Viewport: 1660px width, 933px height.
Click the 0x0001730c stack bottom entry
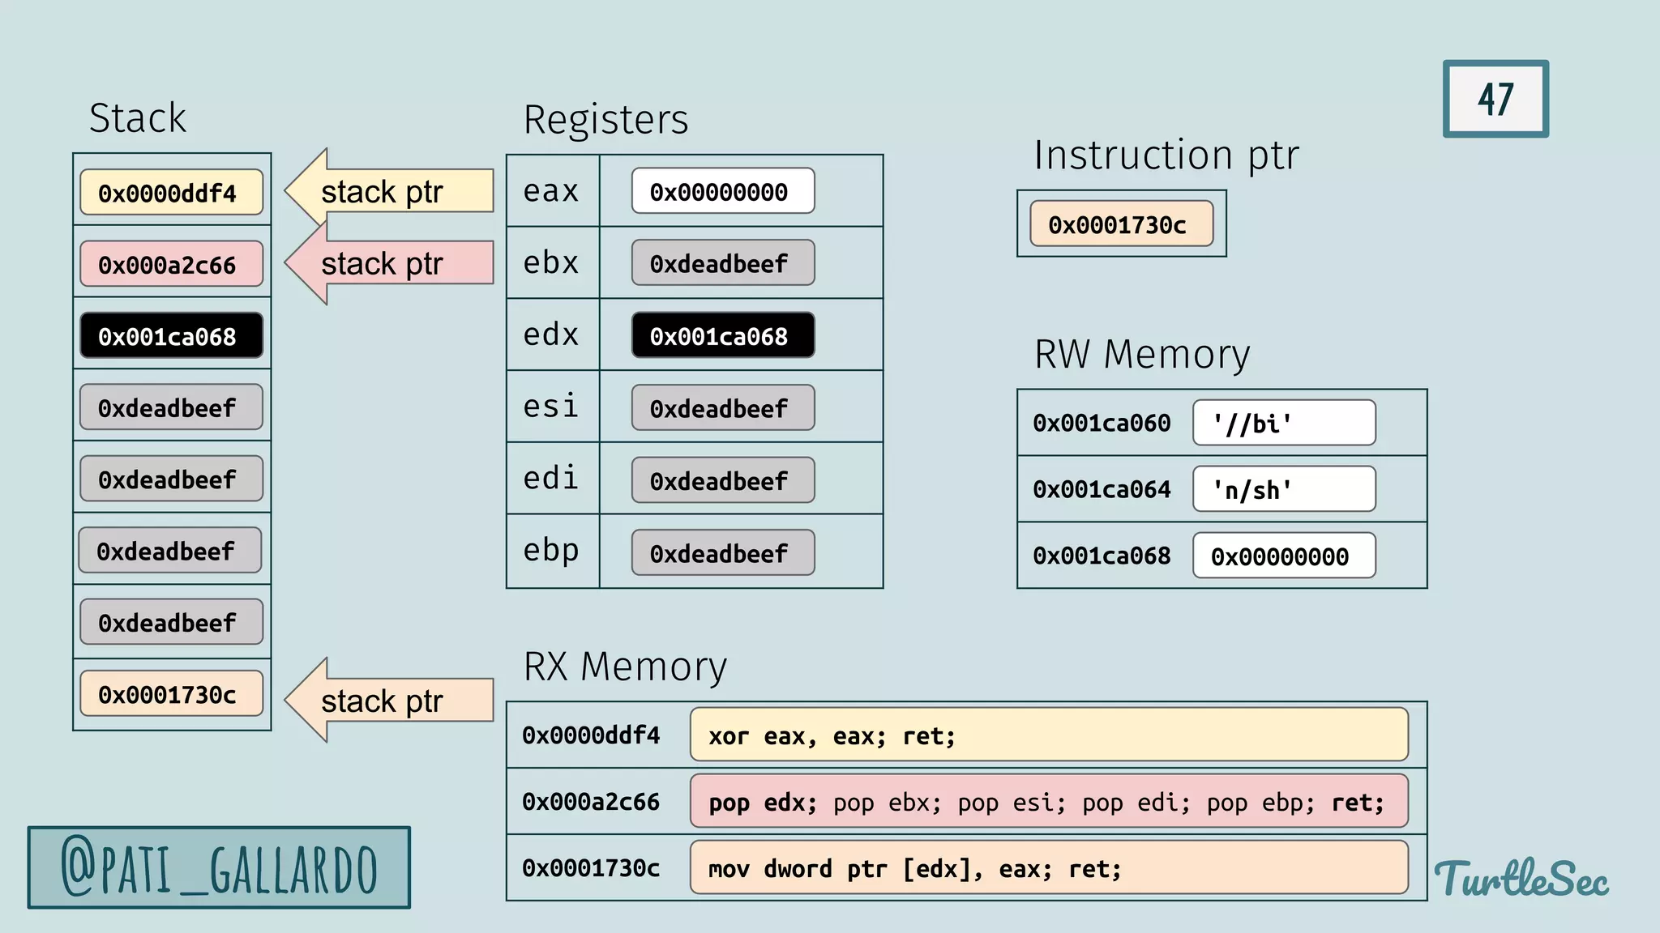171,694
